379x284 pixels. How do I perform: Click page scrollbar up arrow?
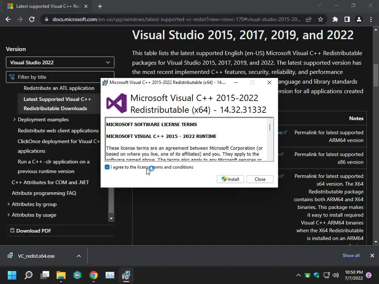coord(376,30)
